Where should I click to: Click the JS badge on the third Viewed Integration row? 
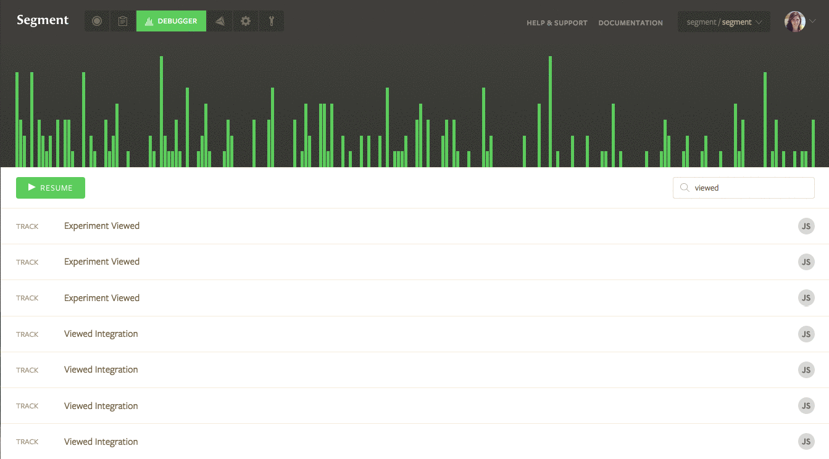806,406
